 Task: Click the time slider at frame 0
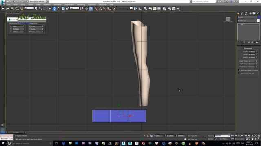[x=16, y=133]
